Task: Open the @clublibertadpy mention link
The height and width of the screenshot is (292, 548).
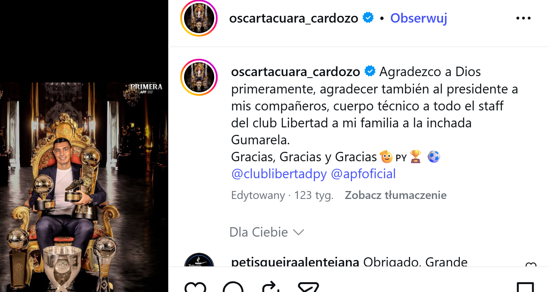Action: click(279, 174)
